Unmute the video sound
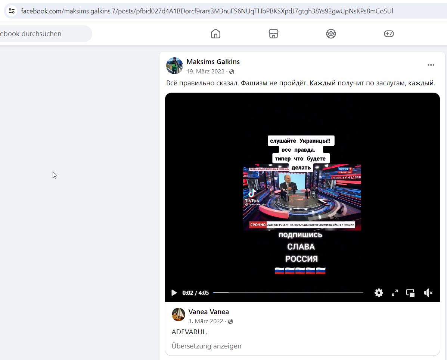 click(428, 293)
